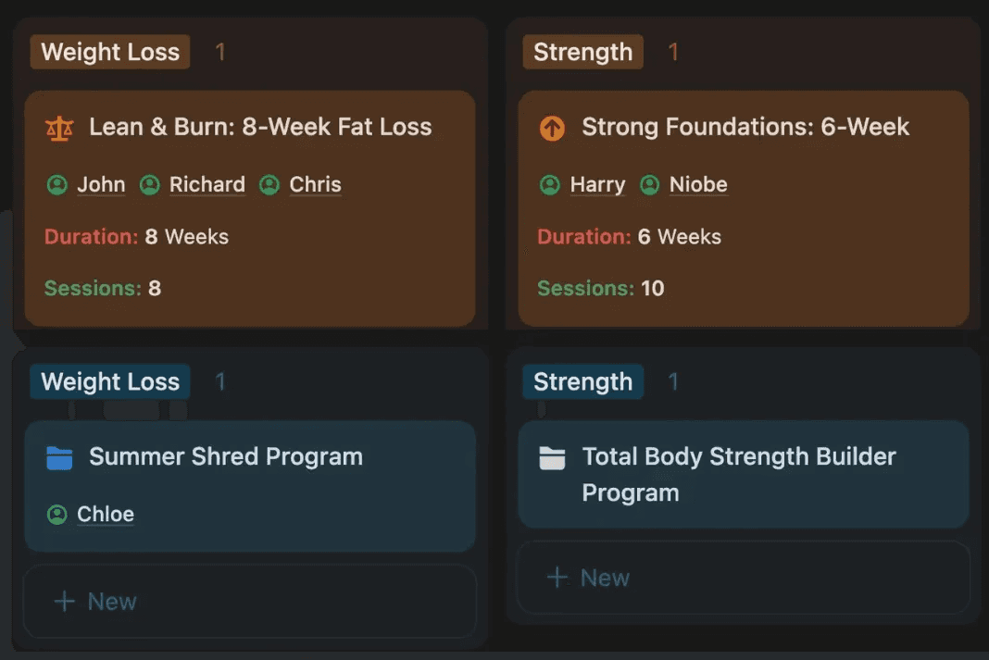Click the blue folder icon on Summer Shred Program
989x660 pixels.
59,456
